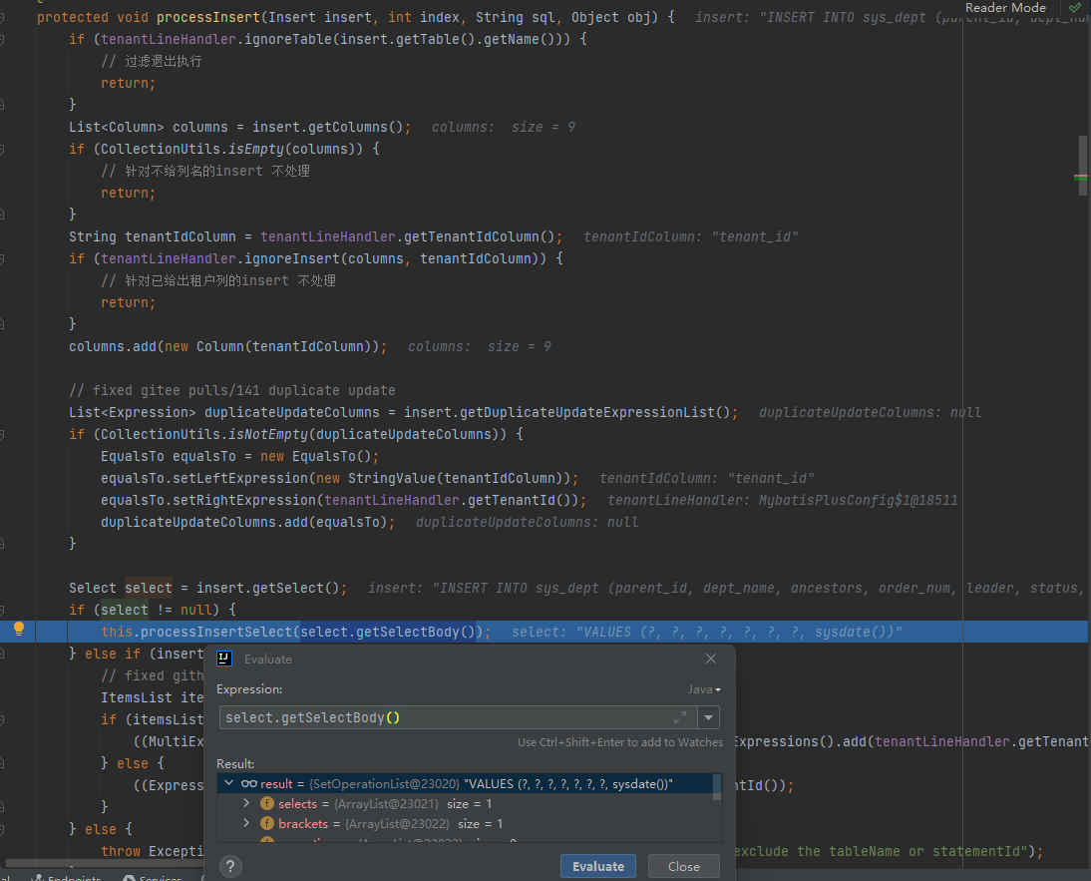This screenshot has height=881, width=1091.
Task: Expand the brackets ArrayList node
Action: pos(247,823)
